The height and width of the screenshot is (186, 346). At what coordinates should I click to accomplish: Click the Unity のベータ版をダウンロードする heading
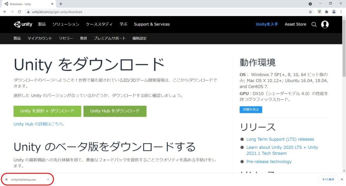click(x=105, y=147)
